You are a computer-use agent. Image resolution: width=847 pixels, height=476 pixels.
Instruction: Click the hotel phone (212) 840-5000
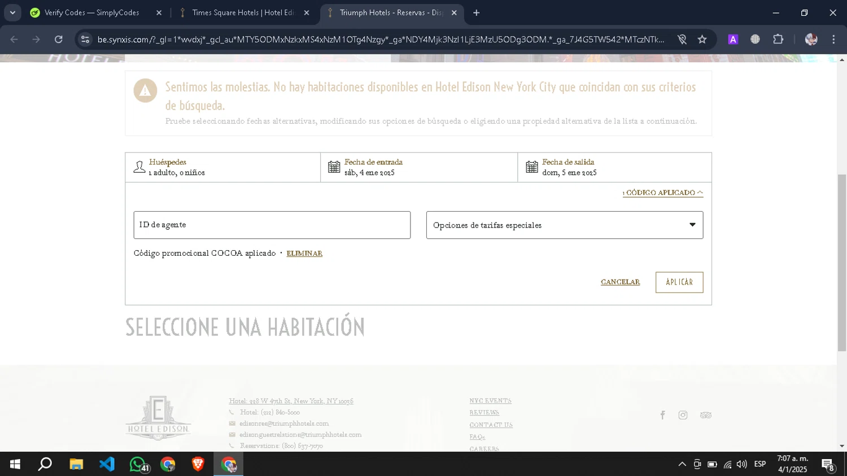(x=270, y=412)
